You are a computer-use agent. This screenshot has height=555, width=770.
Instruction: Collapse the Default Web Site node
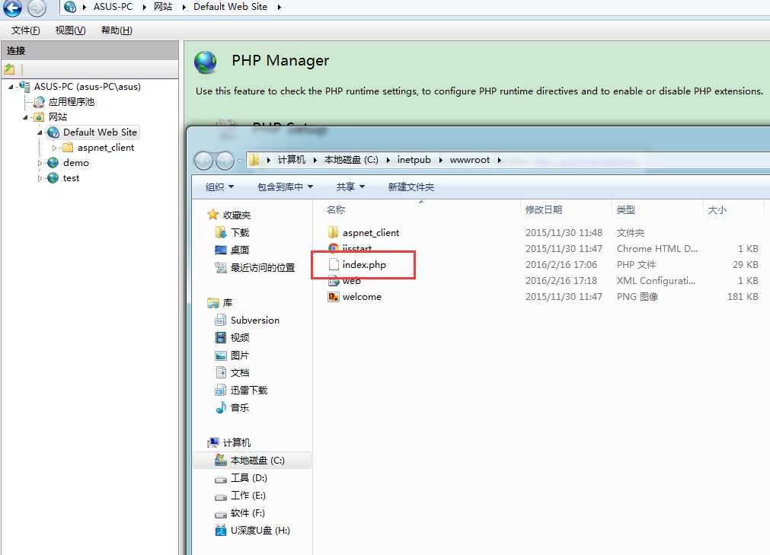(x=40, y=132)
